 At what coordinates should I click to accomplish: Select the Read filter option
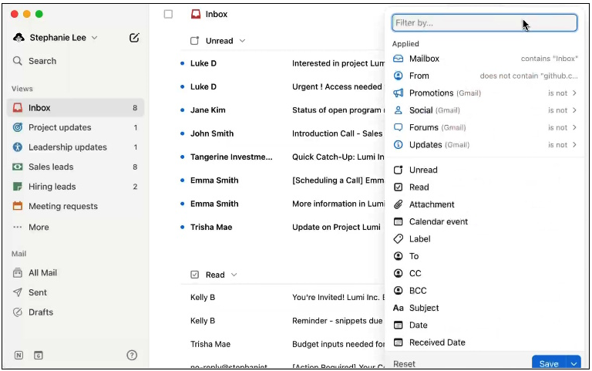(x=419, y=187)
